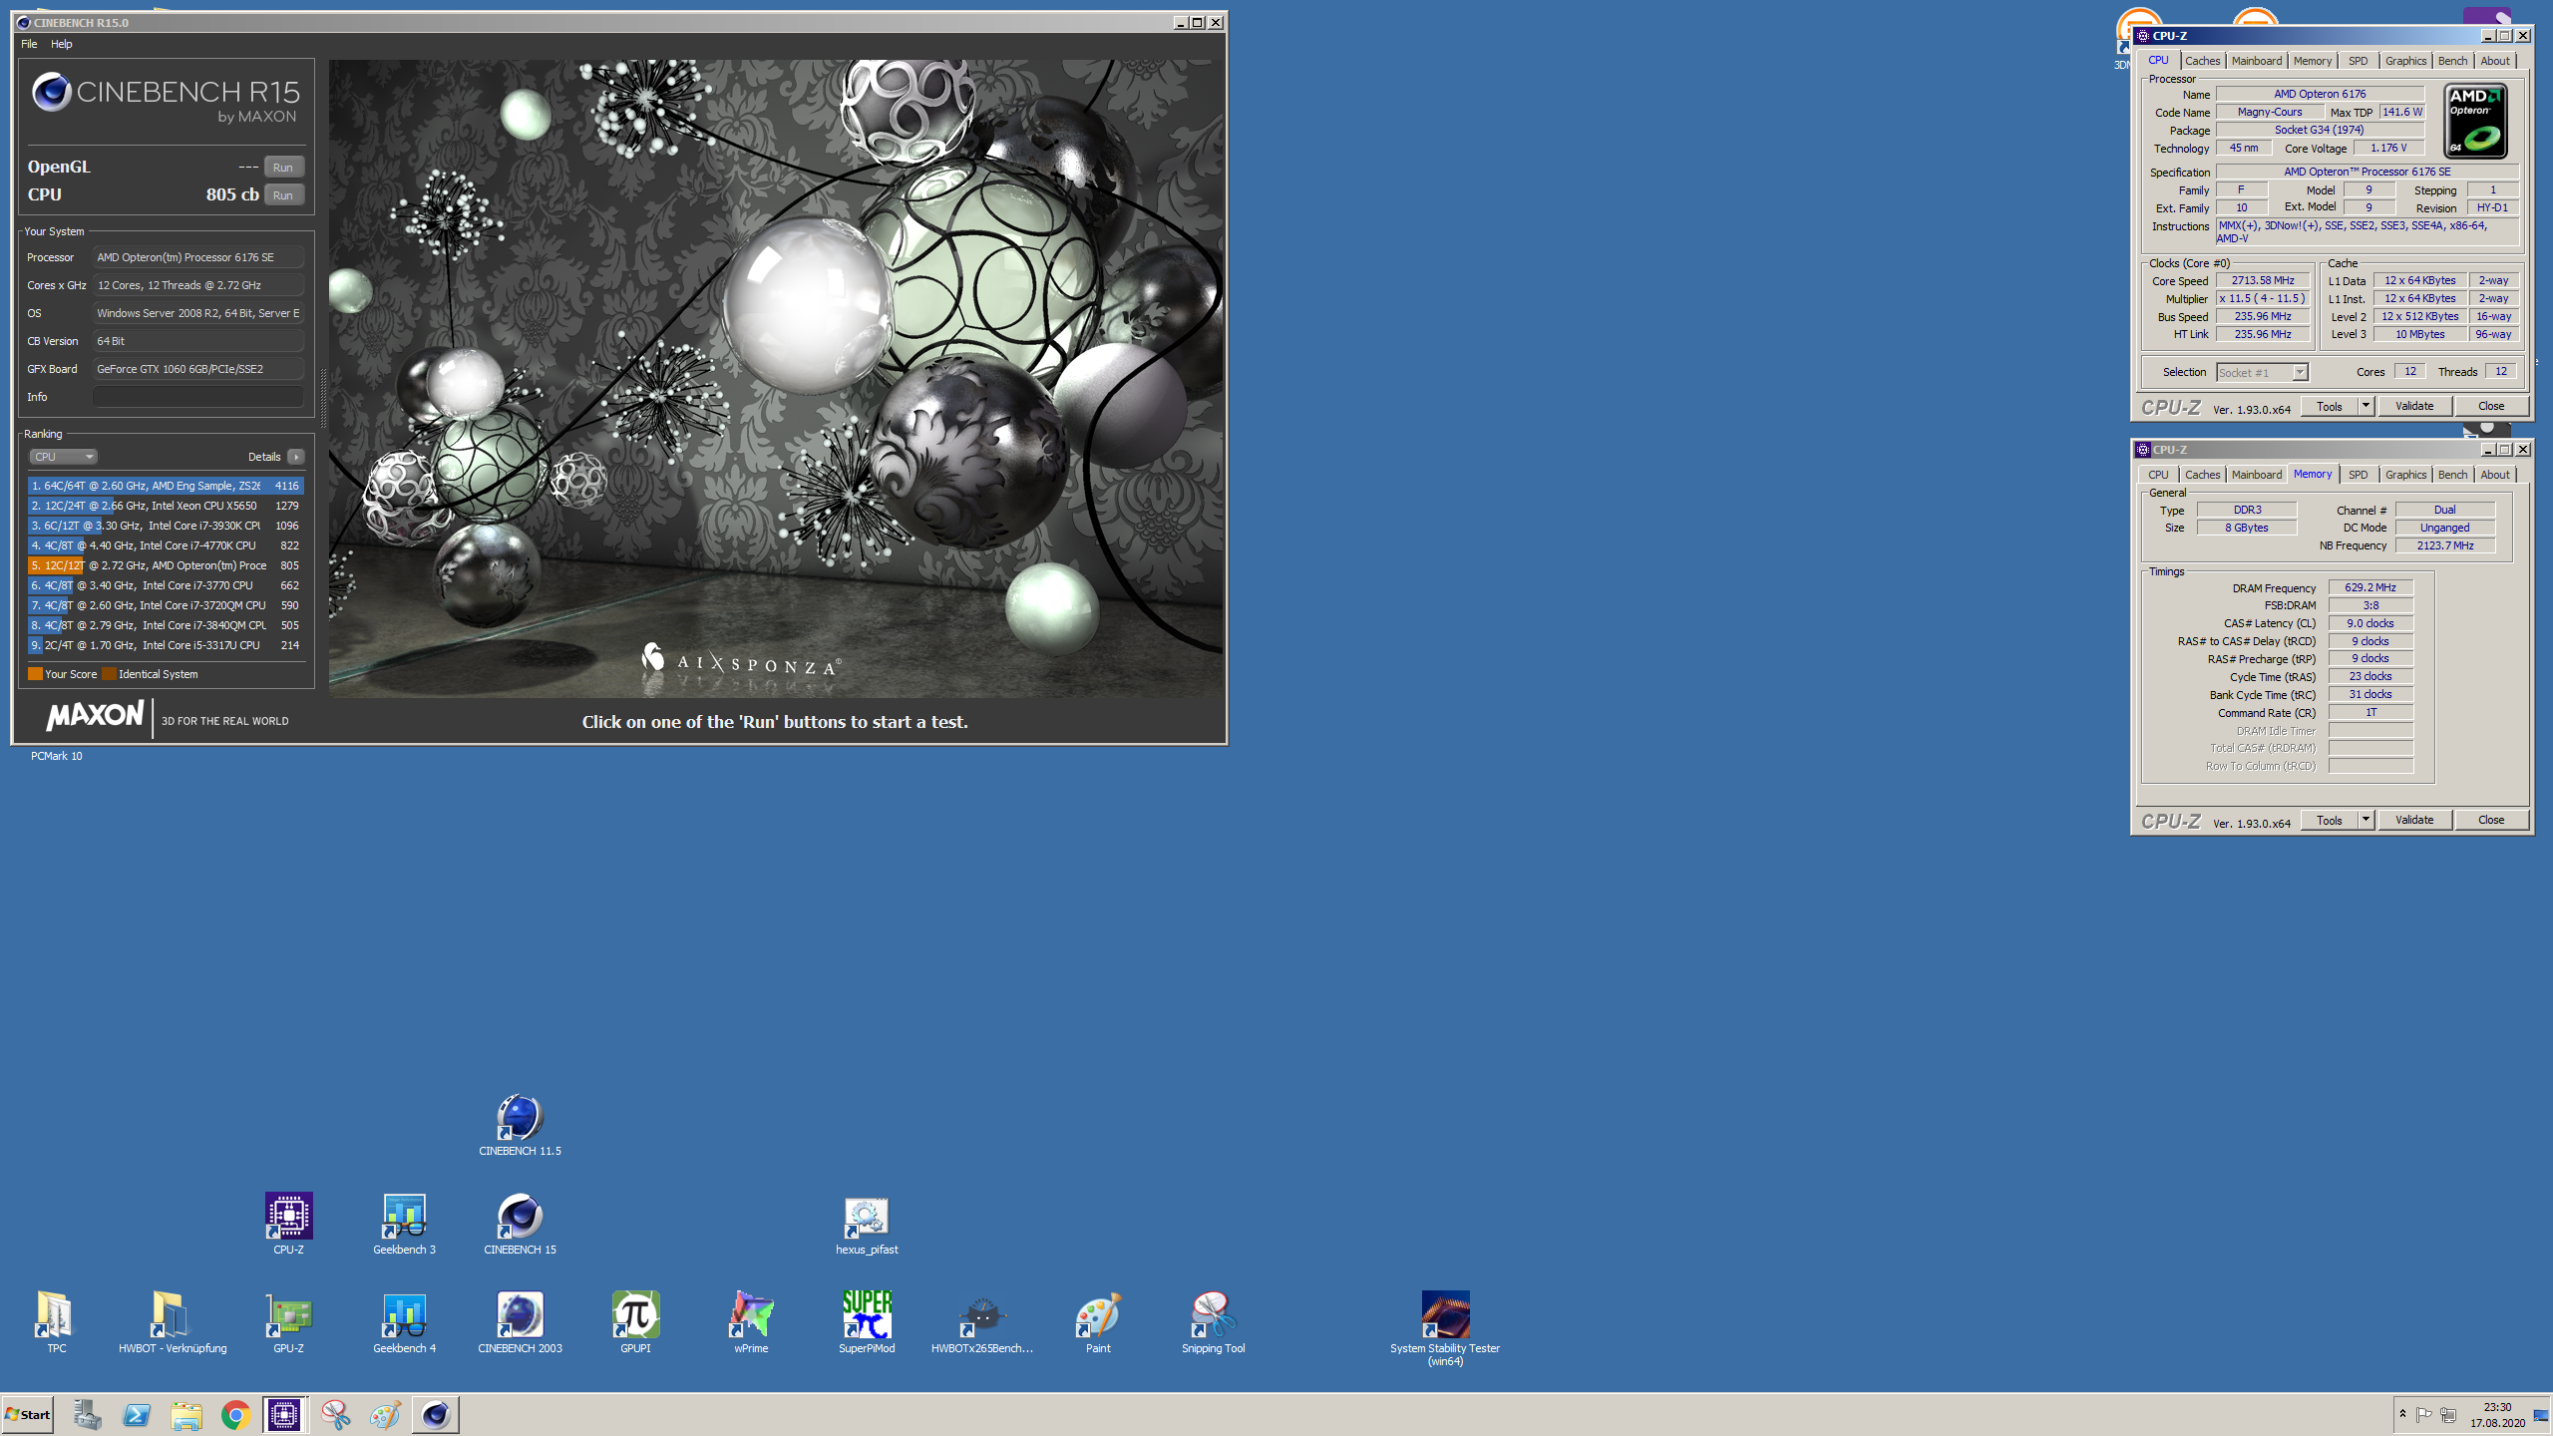Open the Help menu in Cinebench

tap(62, 44)
